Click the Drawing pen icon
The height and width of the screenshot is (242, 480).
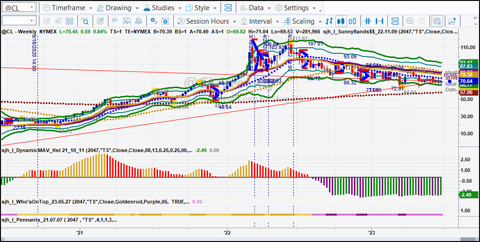pyautogui.click(x=100, y=8)
